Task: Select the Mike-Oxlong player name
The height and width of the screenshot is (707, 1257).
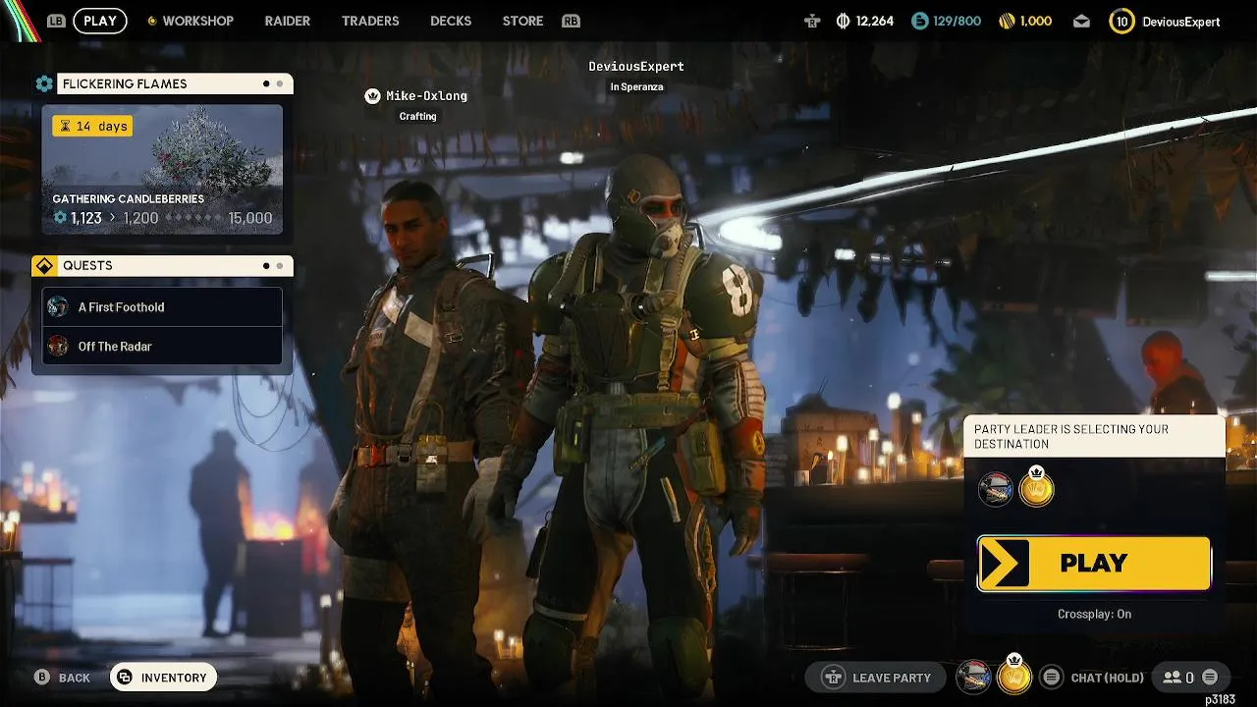Action: click(x=426, y=95)
